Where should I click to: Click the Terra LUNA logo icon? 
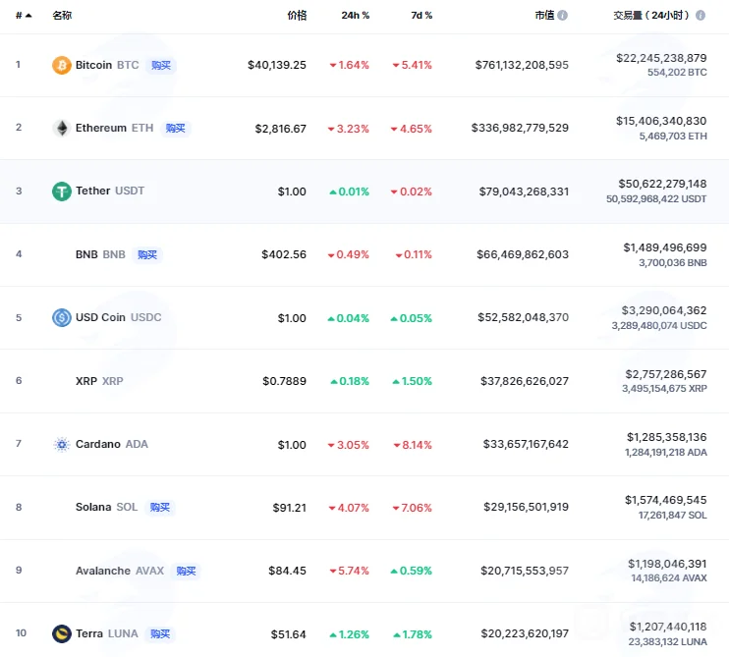[x=61, y=633]
